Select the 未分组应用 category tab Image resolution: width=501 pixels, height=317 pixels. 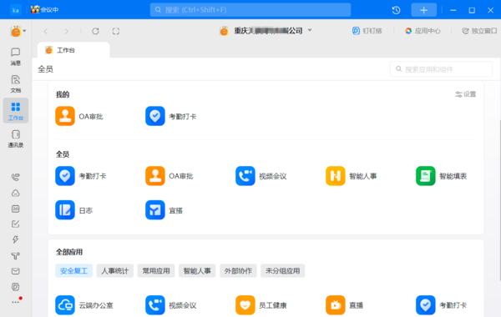(282, 271)
